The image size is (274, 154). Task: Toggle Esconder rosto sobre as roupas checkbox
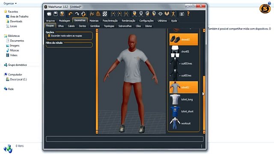[49, 36]
